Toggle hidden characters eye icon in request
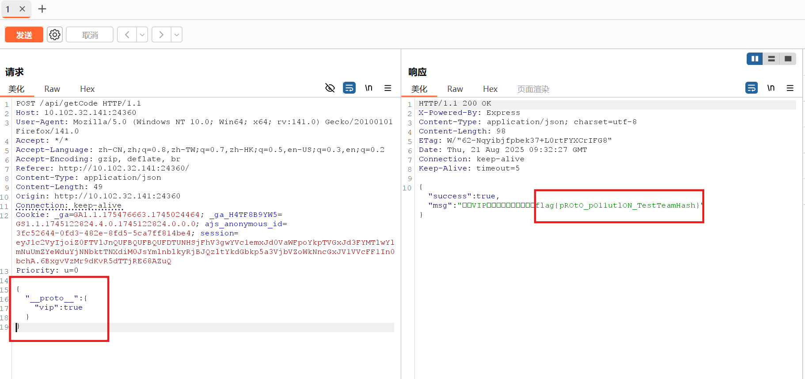Viewport: 805px width, 379px height. [x=330, y=88]
